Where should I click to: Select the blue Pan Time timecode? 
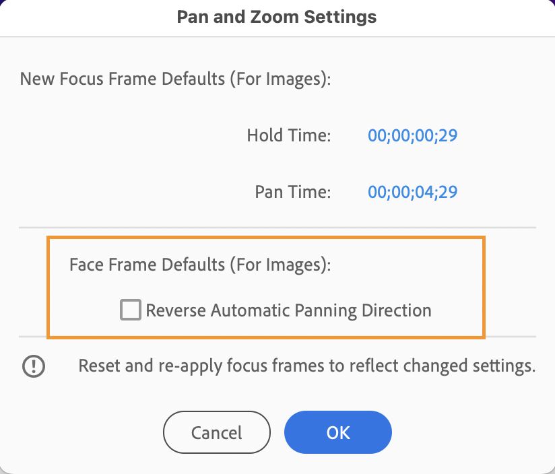pyautogui.click(x=412, y=192)
